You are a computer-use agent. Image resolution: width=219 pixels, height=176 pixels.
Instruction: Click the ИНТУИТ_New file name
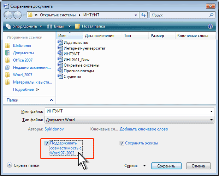pyautogui.click(x=77, y=60)
